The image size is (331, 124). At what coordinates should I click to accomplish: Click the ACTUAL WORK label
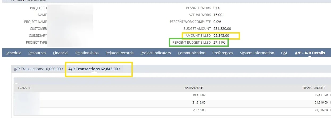click(x=200, y=15)
